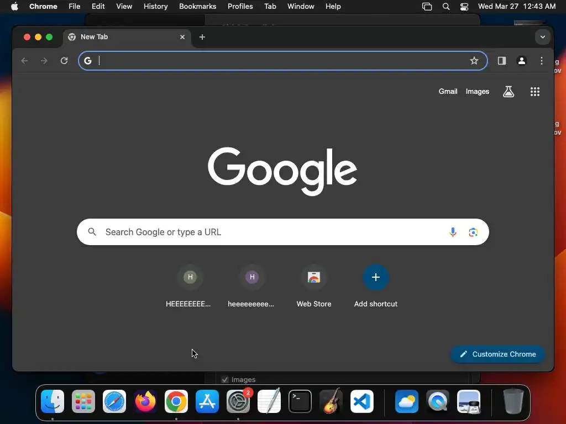Viewport: 566px width, 424px height.
Task: Open App Store from the dock
Action: click(x=207, y=401)
